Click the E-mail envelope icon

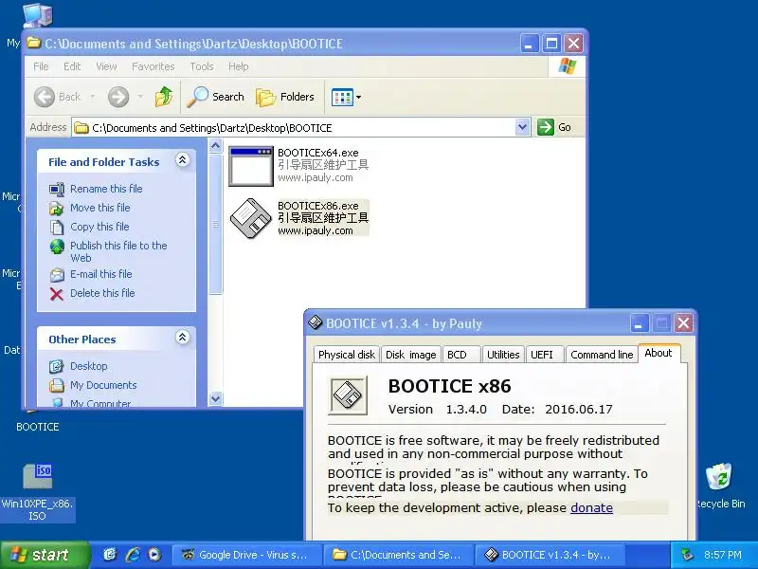[57, 275]
